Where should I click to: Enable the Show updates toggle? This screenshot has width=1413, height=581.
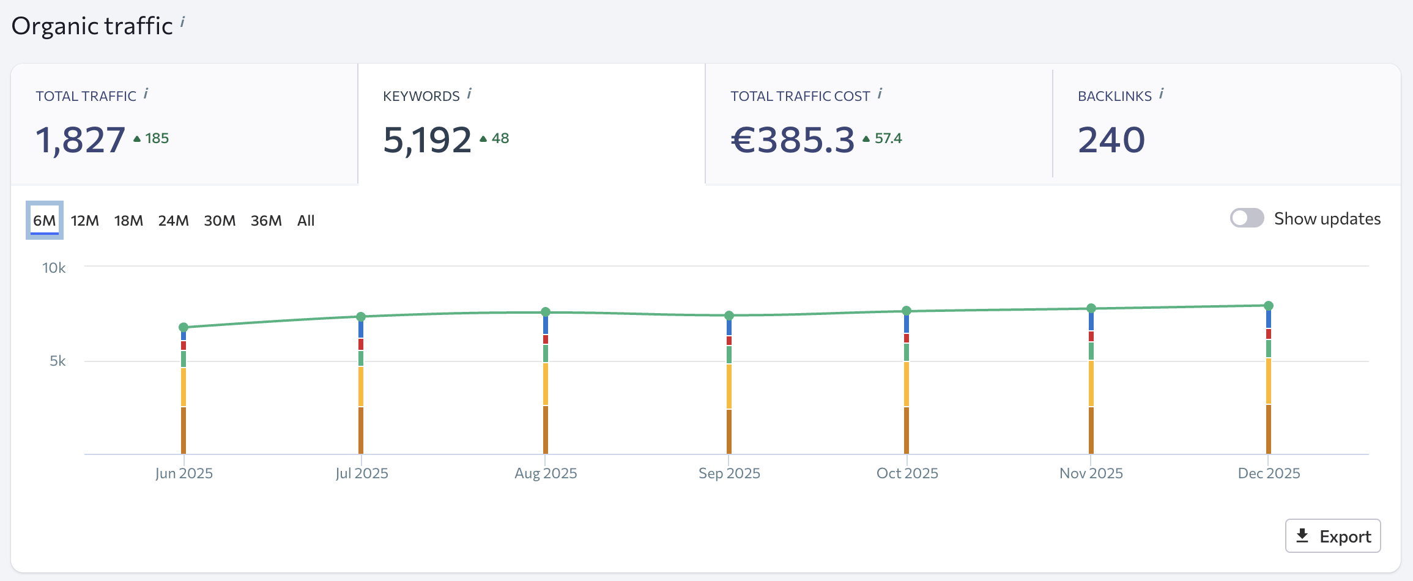point(1247,218)
